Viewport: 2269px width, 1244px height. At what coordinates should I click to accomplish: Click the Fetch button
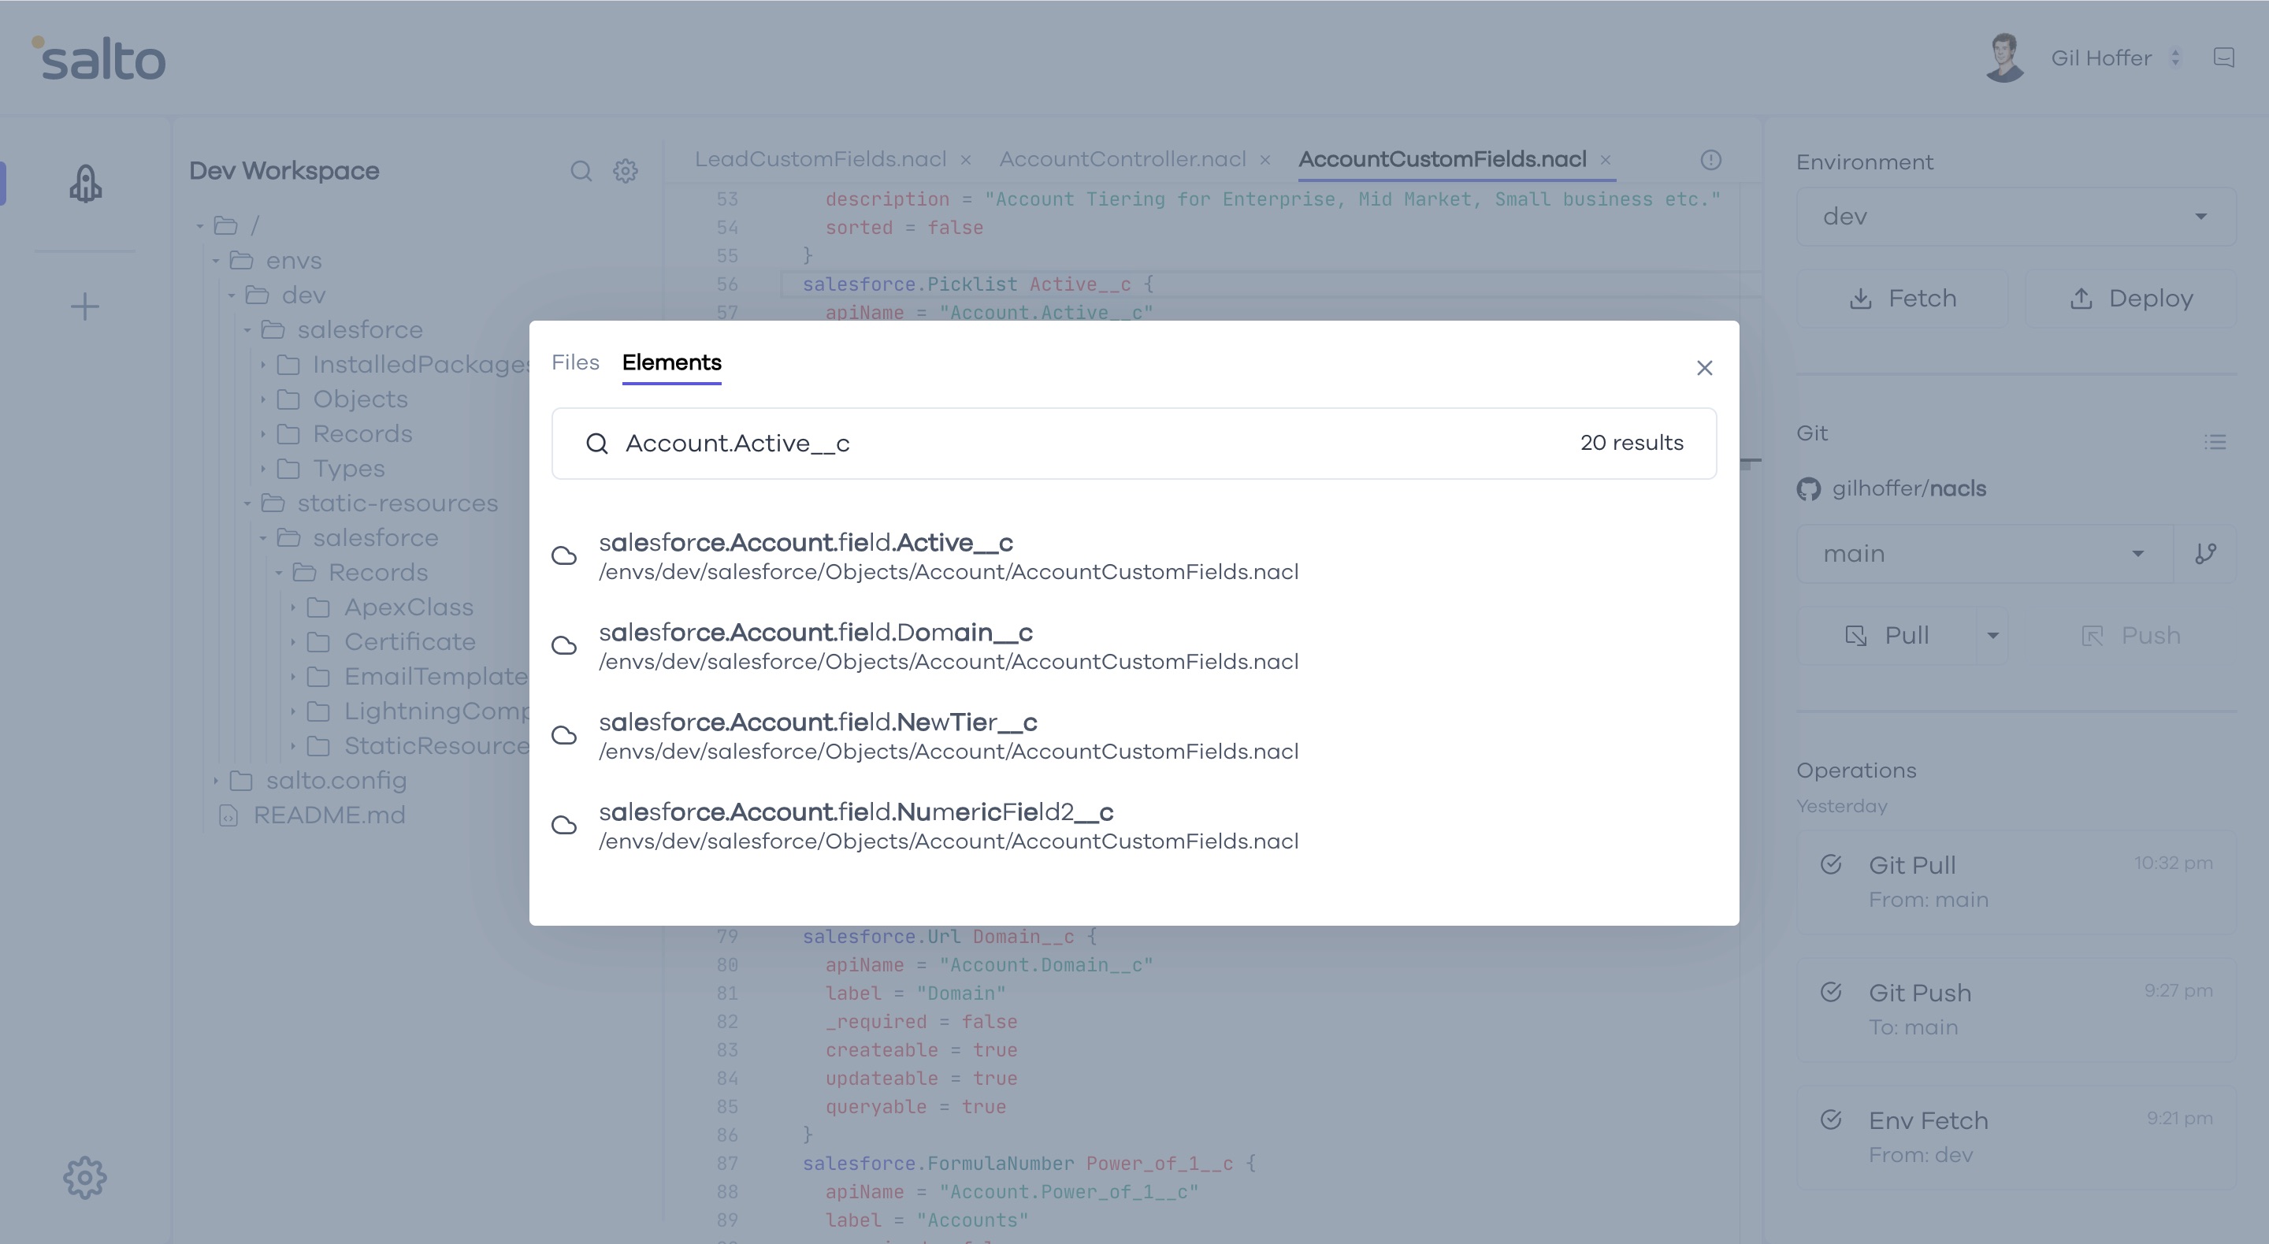1903,299
